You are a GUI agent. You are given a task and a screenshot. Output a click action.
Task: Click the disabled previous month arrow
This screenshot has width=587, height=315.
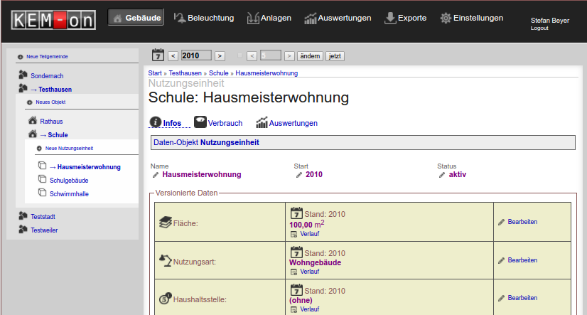pos(252,55)
